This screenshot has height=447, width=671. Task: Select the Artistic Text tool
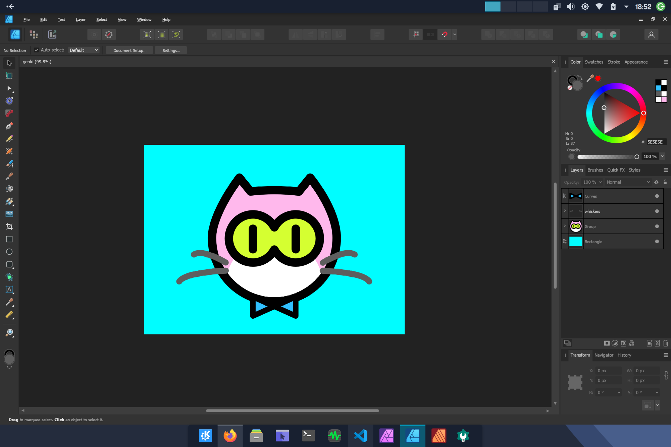(x=9, y=290)
